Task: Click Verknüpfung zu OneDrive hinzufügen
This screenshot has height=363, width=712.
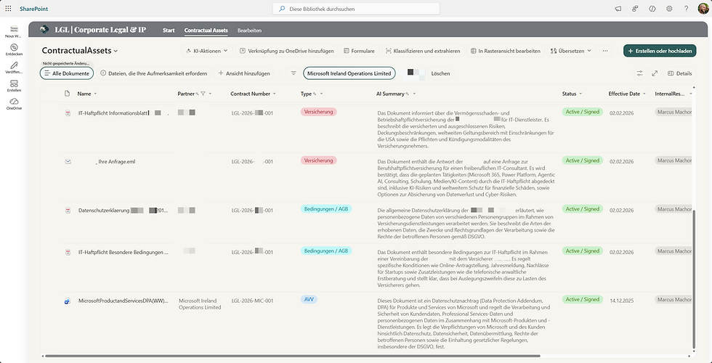Action: pyautogui.click(x=286, y=51)
